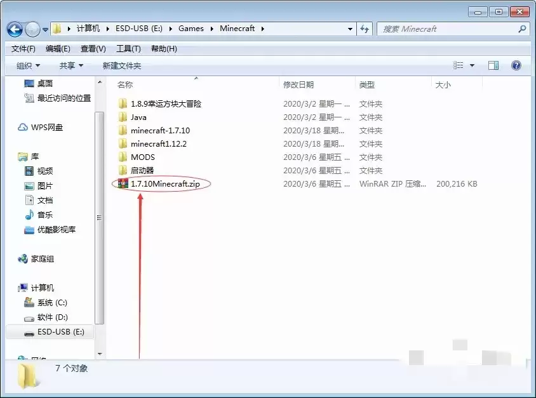Open the 视频 library

[45, 171]
